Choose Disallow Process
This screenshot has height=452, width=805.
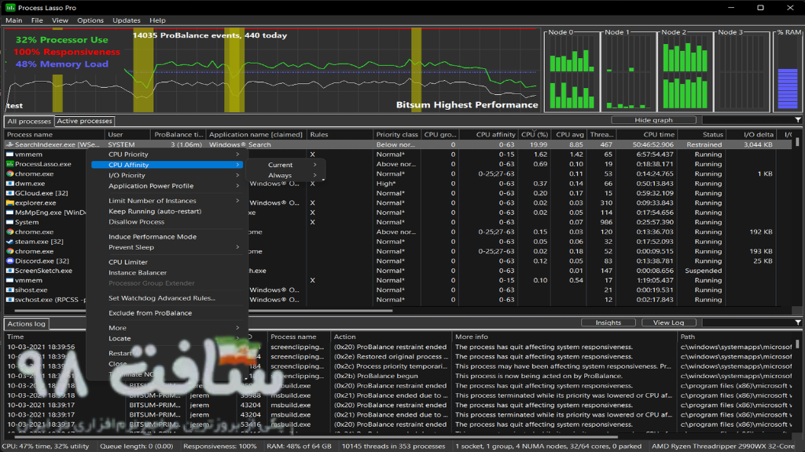coord(137,222)
